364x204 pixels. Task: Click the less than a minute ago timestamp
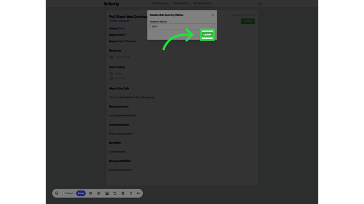(243, 15)
